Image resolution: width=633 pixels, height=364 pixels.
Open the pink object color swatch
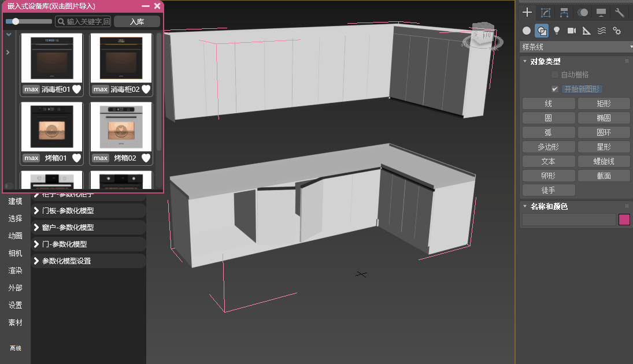[624, 220]
